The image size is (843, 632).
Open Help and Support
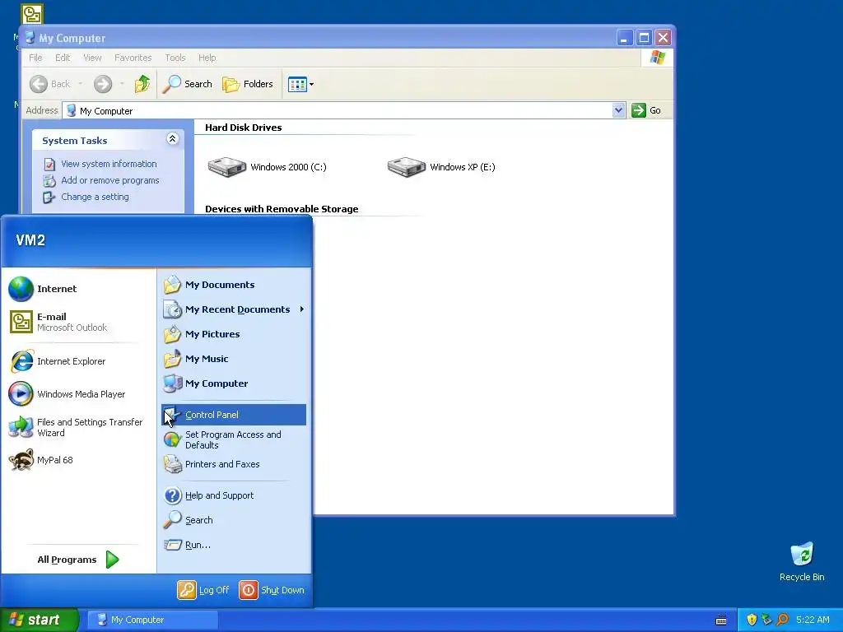coord(208,495)
